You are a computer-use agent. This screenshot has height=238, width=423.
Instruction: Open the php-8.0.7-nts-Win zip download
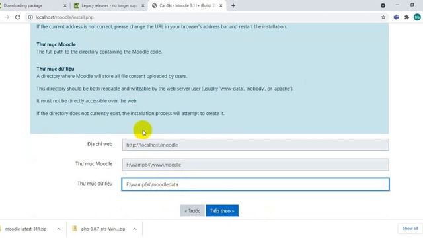click(x=103, y=229)
